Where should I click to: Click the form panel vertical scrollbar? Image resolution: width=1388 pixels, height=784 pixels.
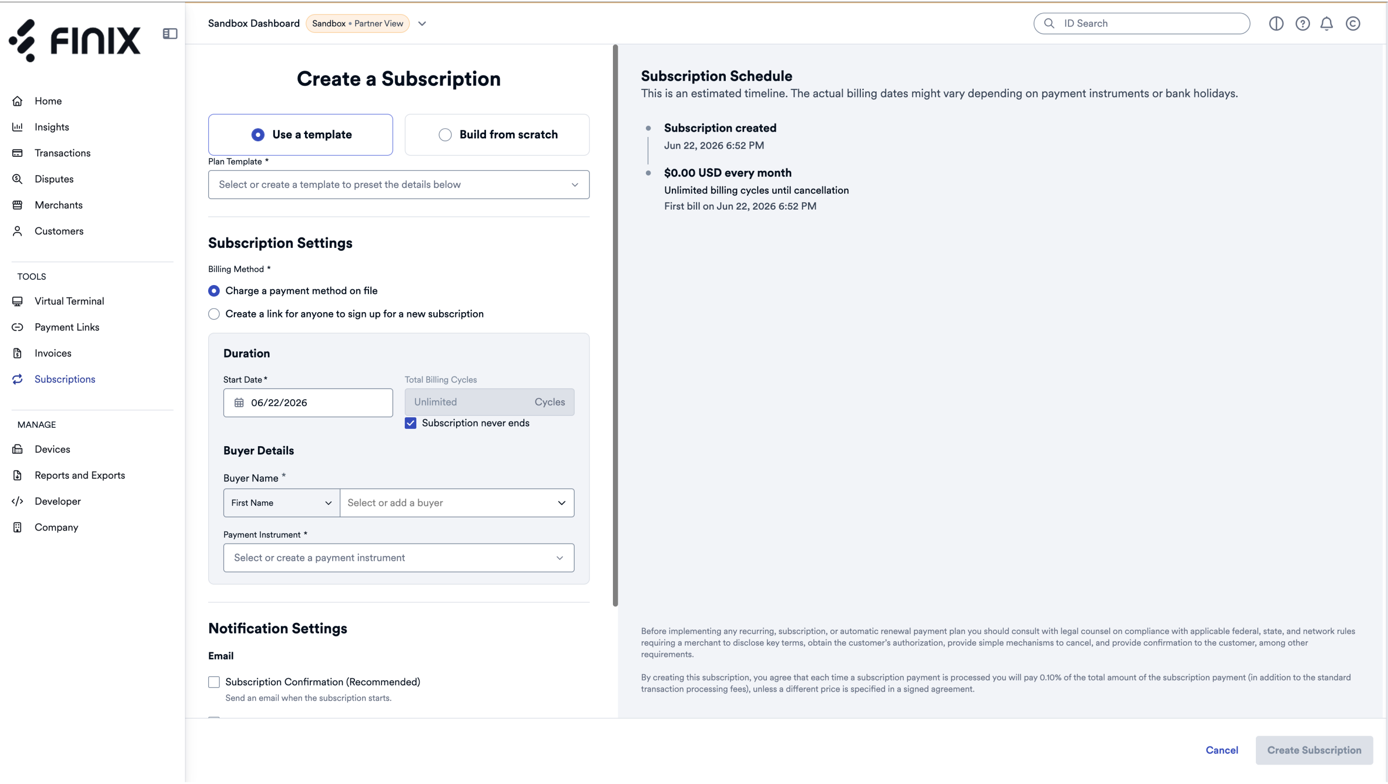click(x=615, y=326)
